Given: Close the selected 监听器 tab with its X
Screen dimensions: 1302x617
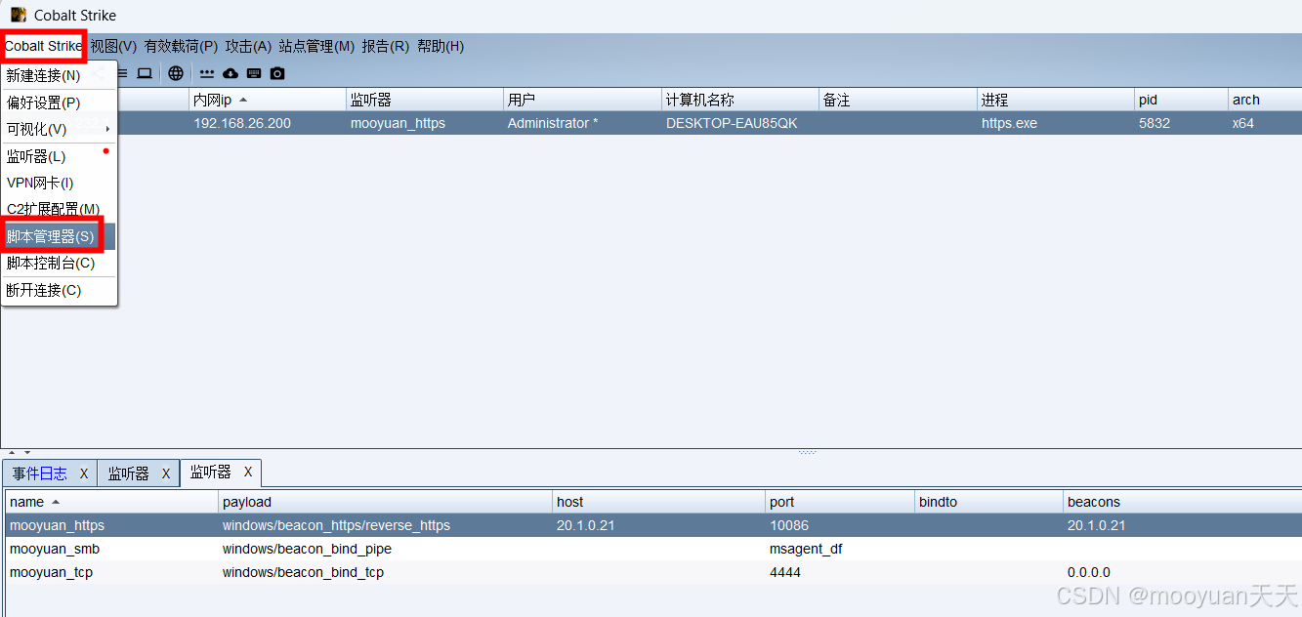Looking at the screenshot, I should click(248, 473).
